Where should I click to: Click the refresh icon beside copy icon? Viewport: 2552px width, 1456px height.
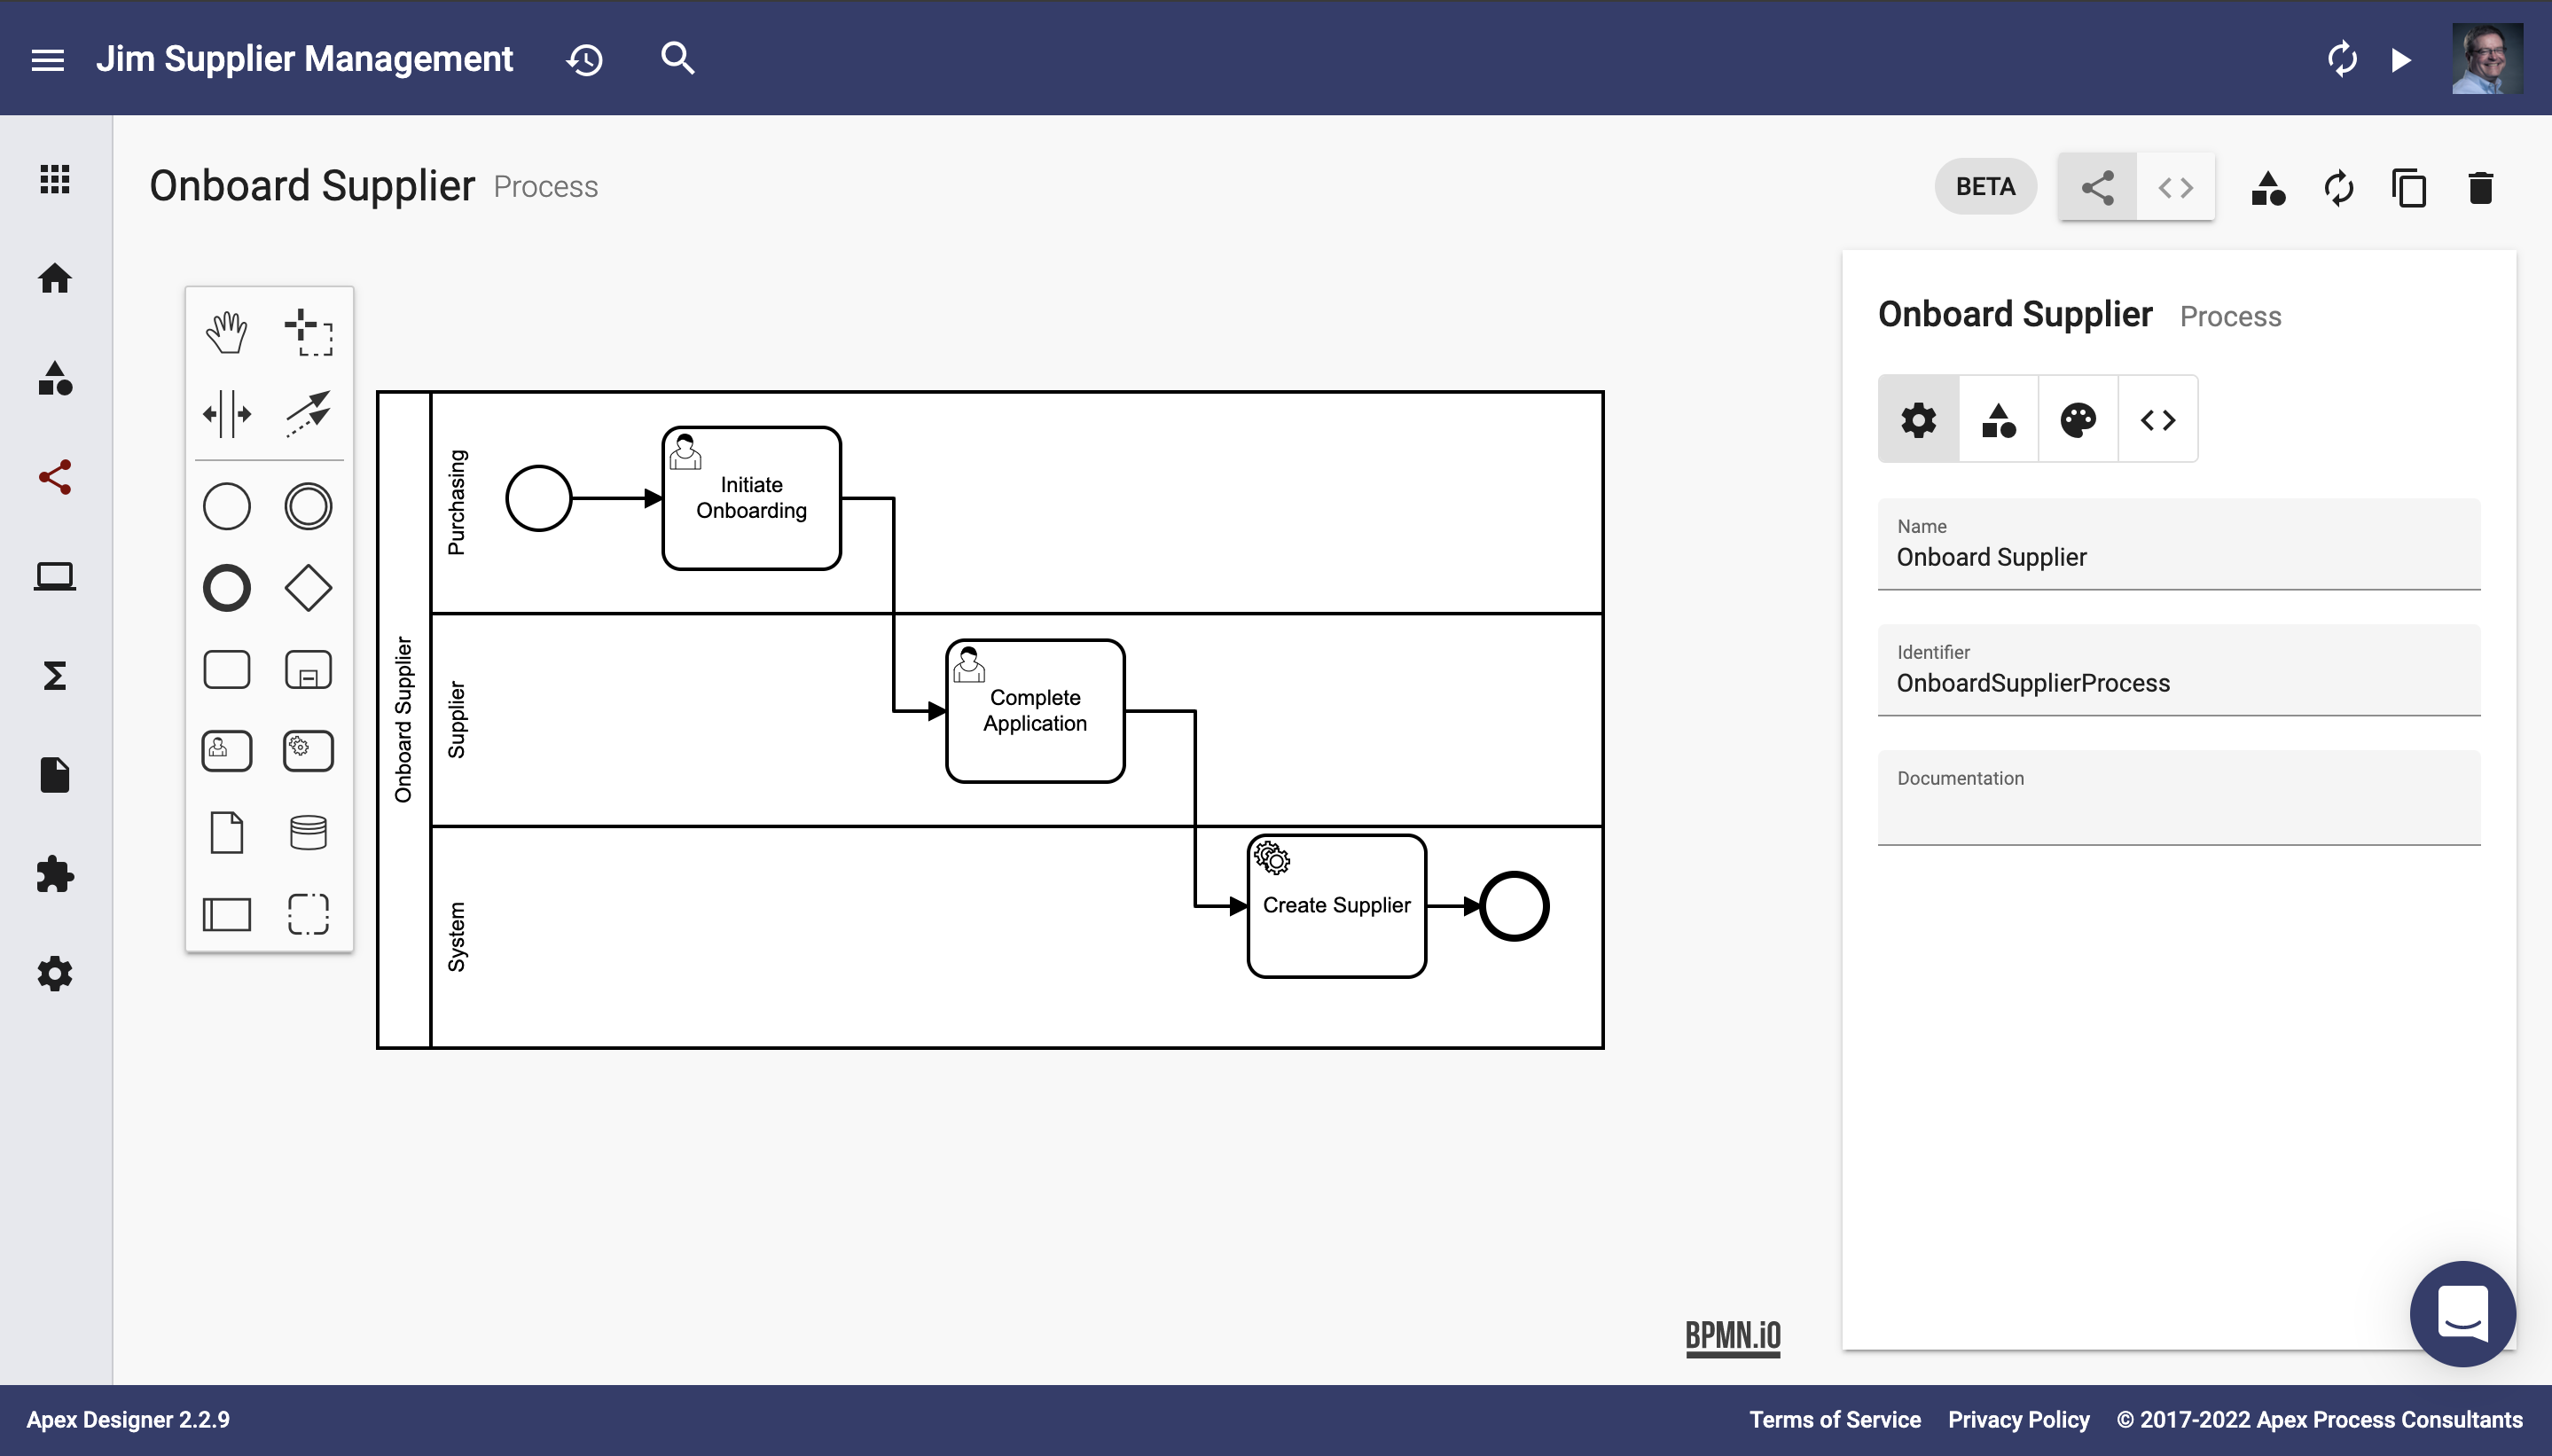pyautogui.click(x=2339, y=188)
